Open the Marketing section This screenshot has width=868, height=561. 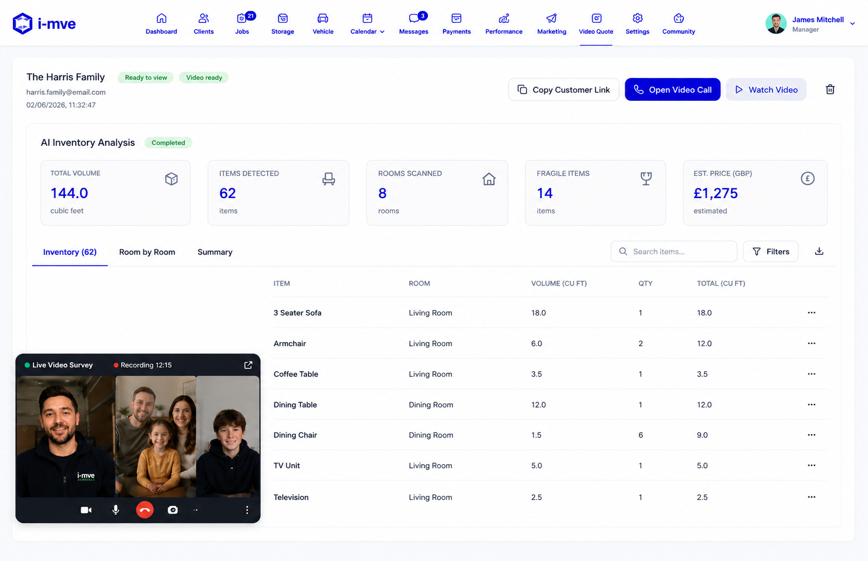(x=551, y=24)
